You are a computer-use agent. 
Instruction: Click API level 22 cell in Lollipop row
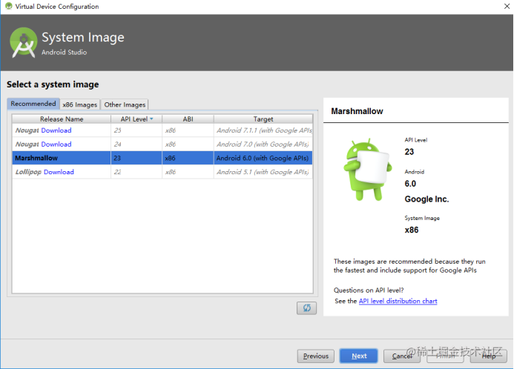tap(136, 172)
